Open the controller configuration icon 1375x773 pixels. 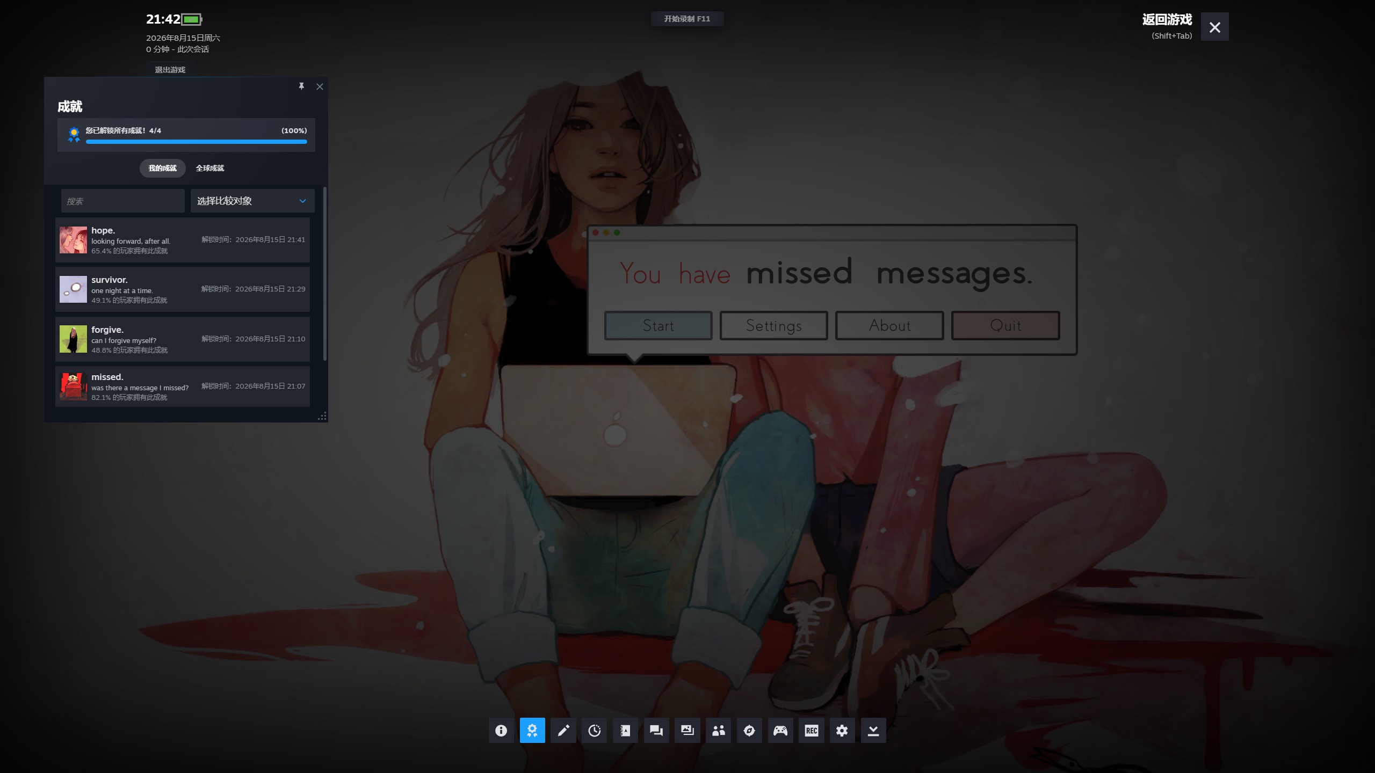click(x=780, y=731)
